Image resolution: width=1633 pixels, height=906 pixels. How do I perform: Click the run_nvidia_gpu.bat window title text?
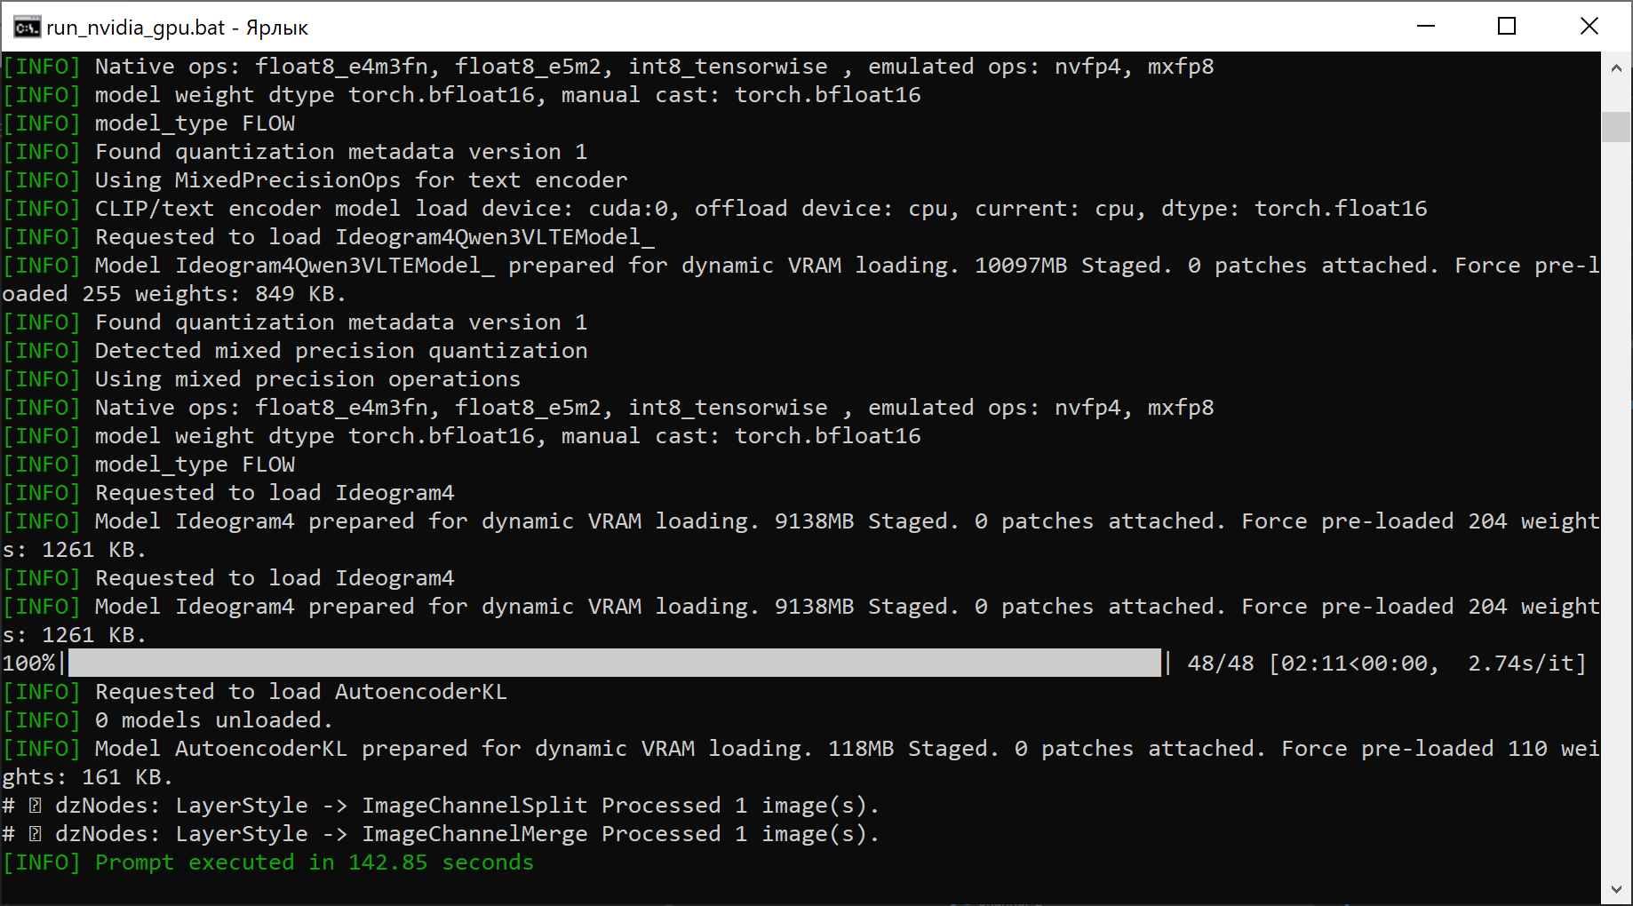pos(178,28)
